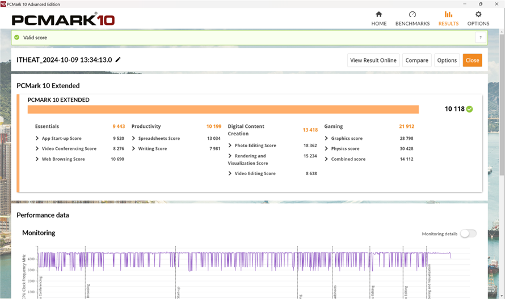Viewport: 505px width, 299px height.
Task: Toggle the Monitoring details switch
Action: (x=469, y=234)
